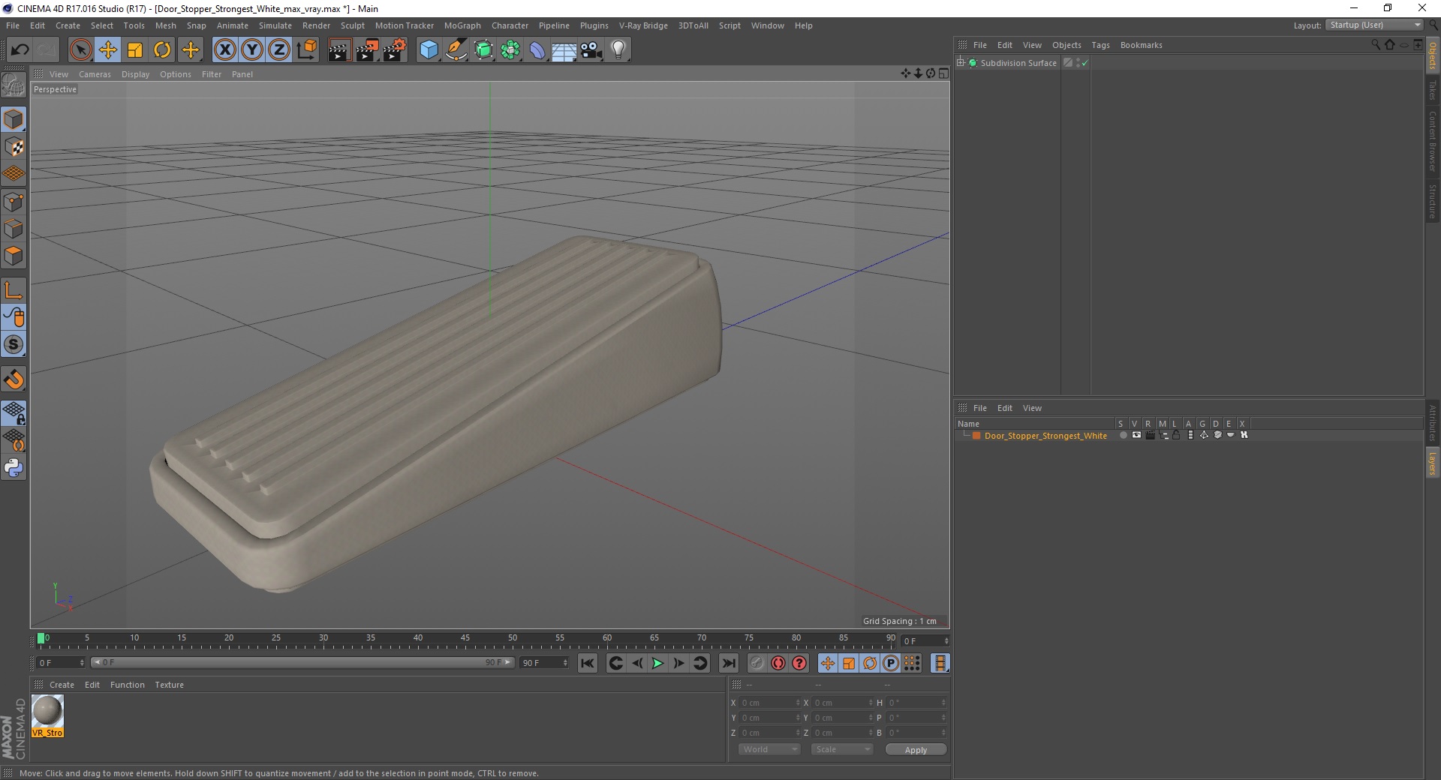1441x780 pixels.
Task: Add a Bend deformer icon
Action: pos(537,50)
